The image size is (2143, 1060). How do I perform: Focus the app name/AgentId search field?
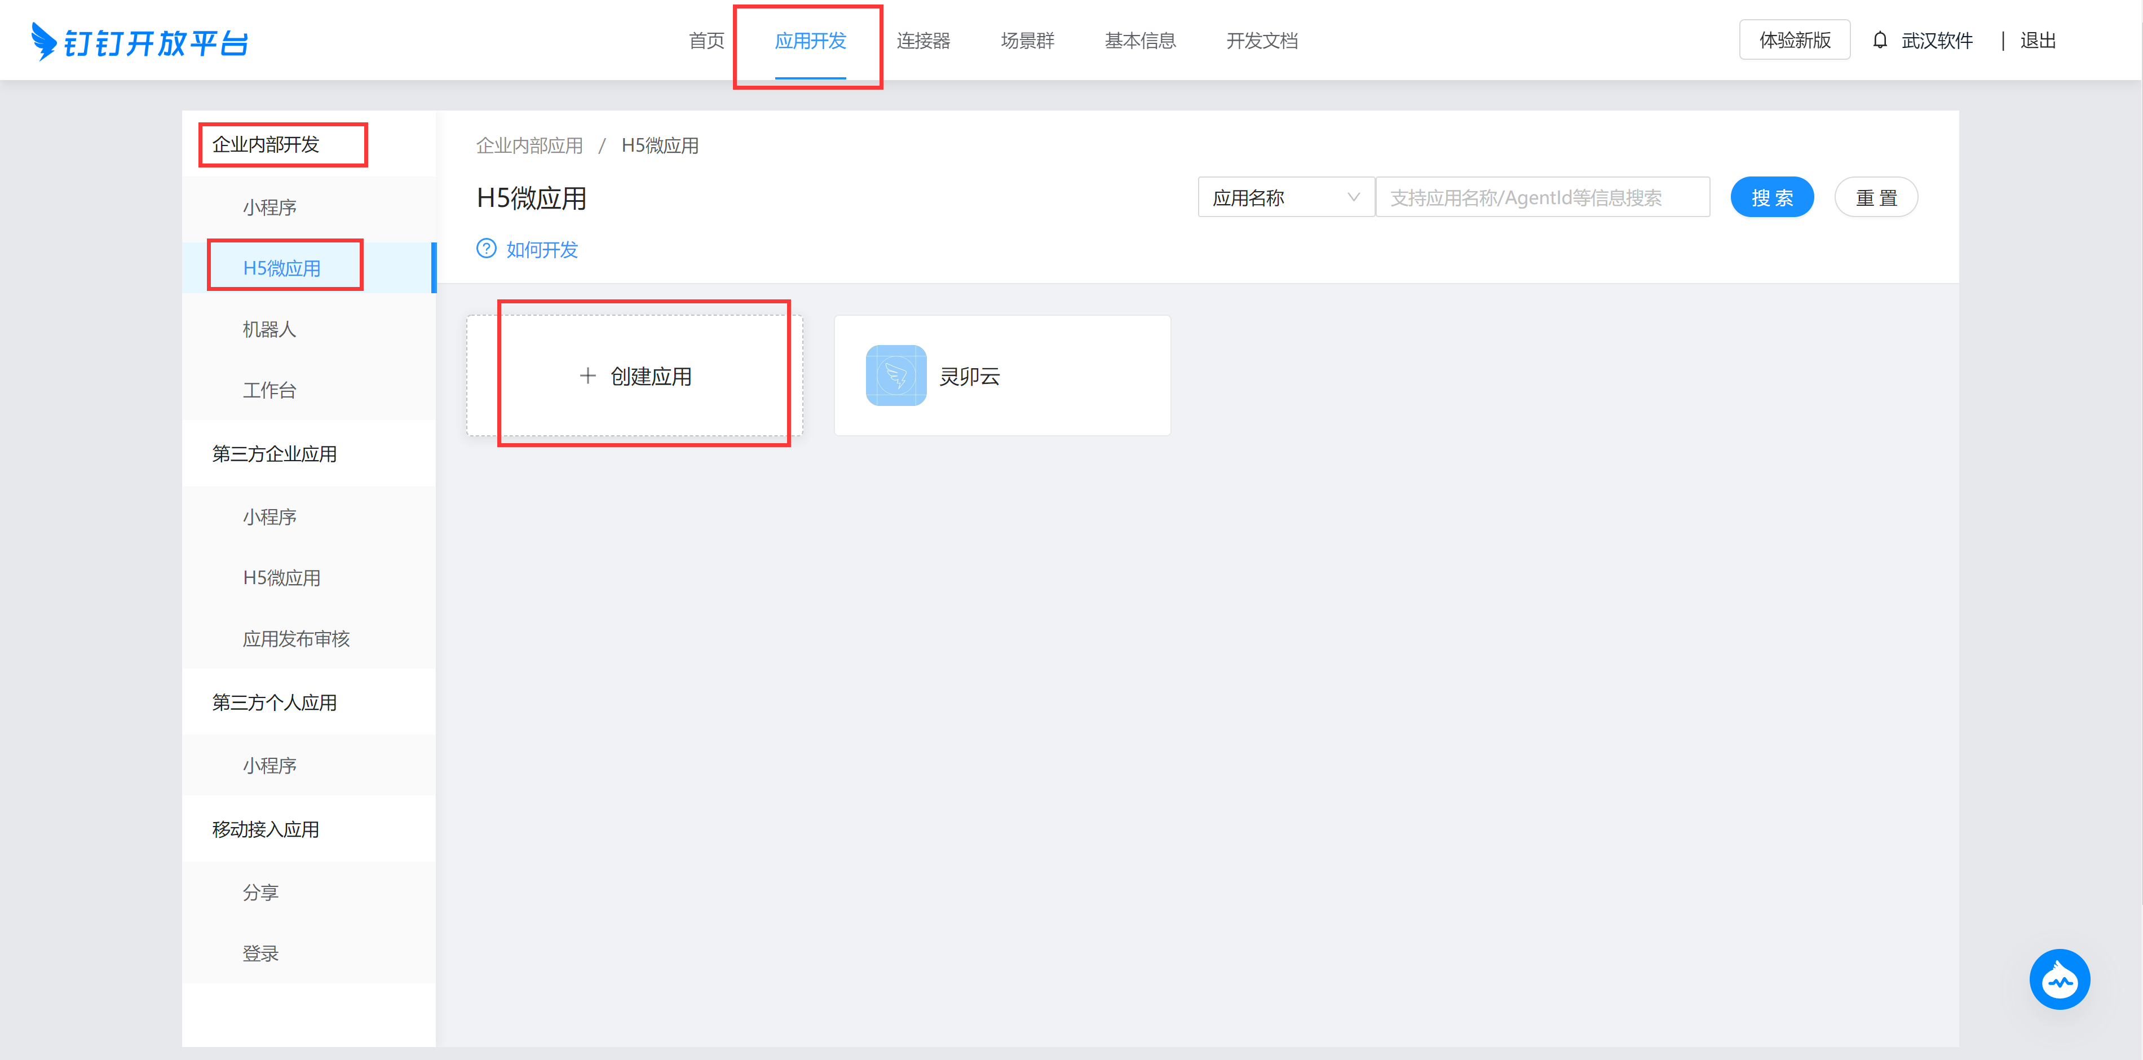(x=1541, y=197)
